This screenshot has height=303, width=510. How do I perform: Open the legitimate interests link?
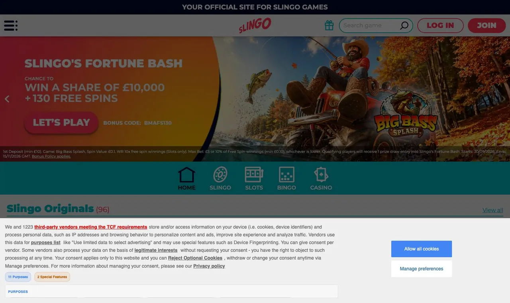[156, 250]
